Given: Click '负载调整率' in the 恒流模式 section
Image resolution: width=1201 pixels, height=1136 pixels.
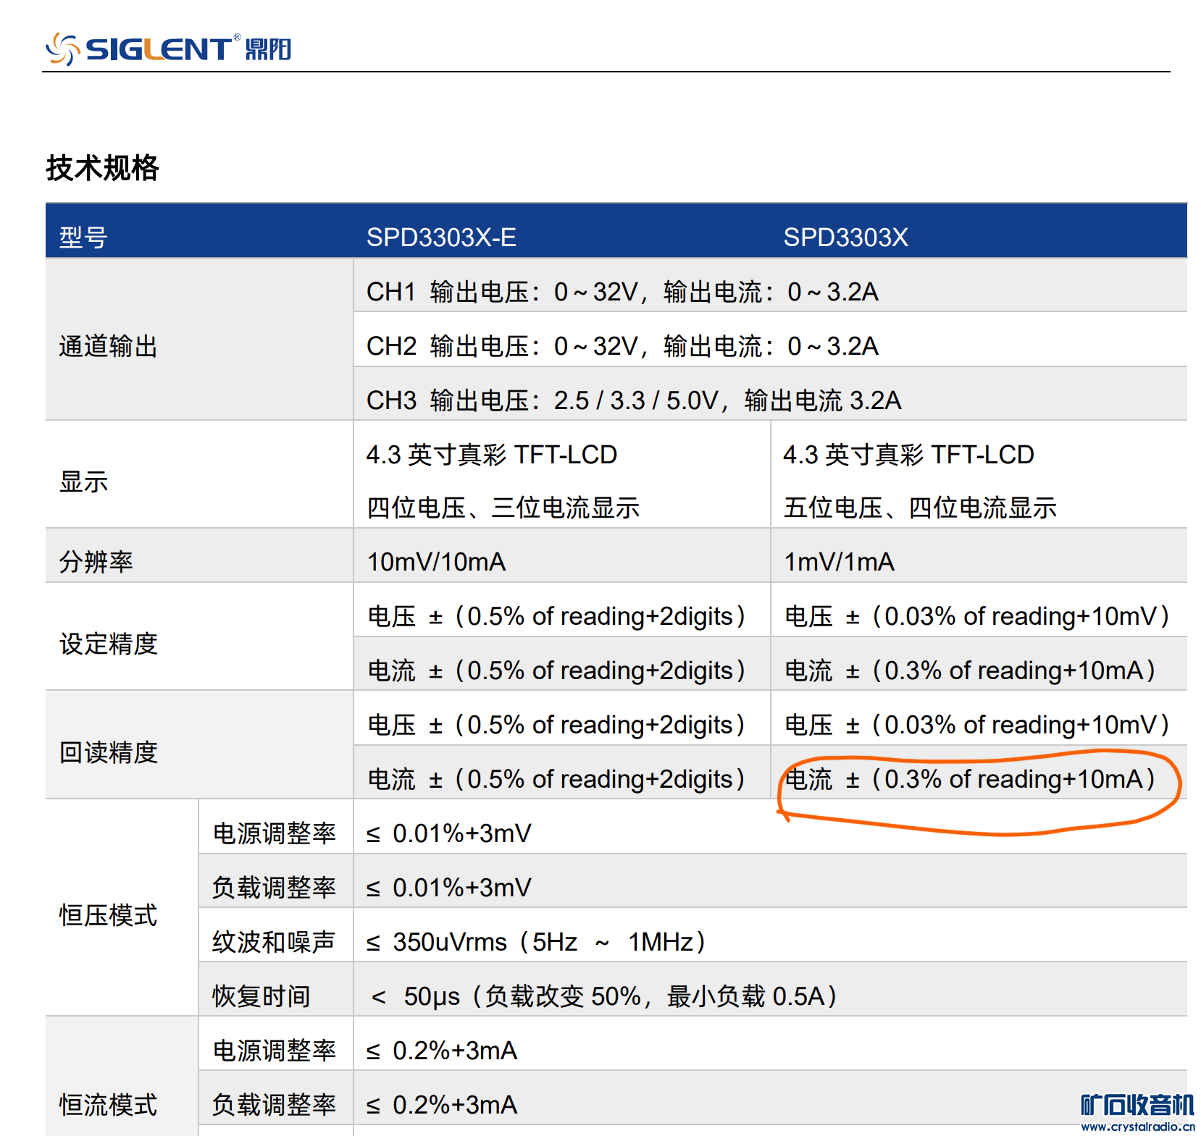Looking at the screenshot, I should click(274, 1105).
